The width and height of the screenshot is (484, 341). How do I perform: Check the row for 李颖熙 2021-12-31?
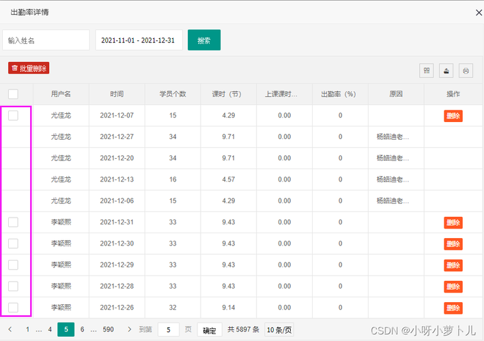(x=13, y=222)
